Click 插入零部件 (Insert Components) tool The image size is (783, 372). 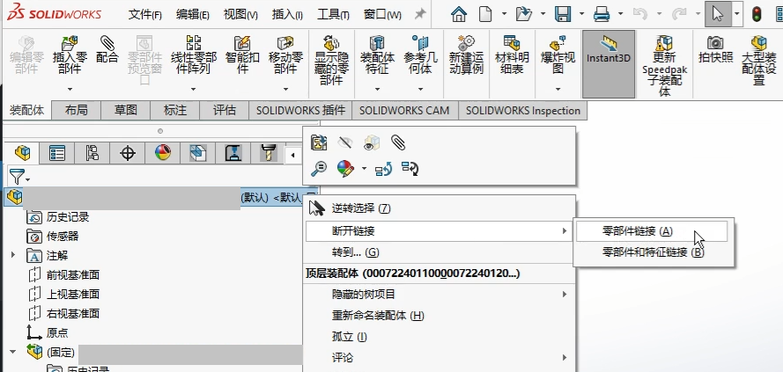point(70,55)
